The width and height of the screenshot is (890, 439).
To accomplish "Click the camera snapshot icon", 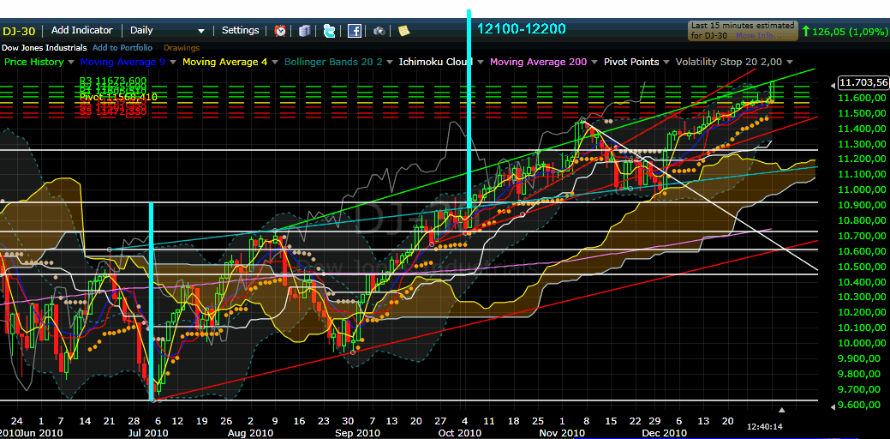I will pos(379,31).
